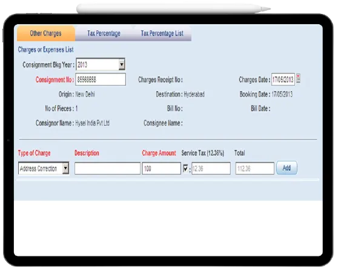Focus the Consignment No input field
The width and height of the screenshot is (338, 271).
101,79
